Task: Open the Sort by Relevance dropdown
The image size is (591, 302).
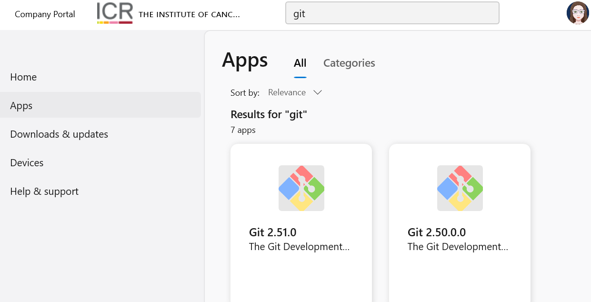Action: pyautogui.click(x=295, y=92)
